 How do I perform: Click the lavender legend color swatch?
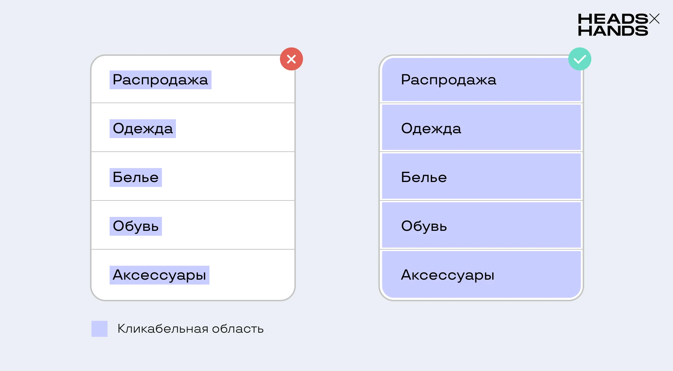coord(99,329)
